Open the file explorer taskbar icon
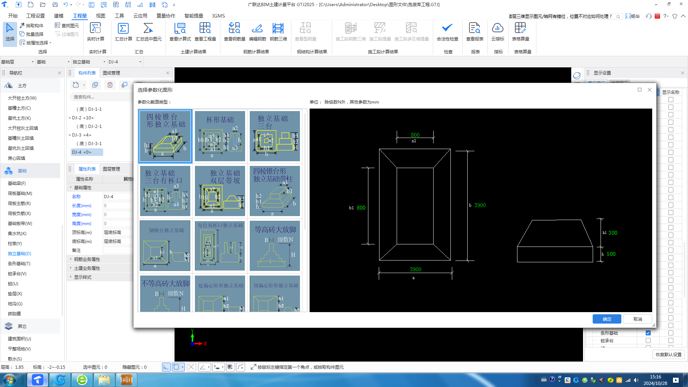Image resolution: width=688 pixels, height=387 pixels. 104,380
